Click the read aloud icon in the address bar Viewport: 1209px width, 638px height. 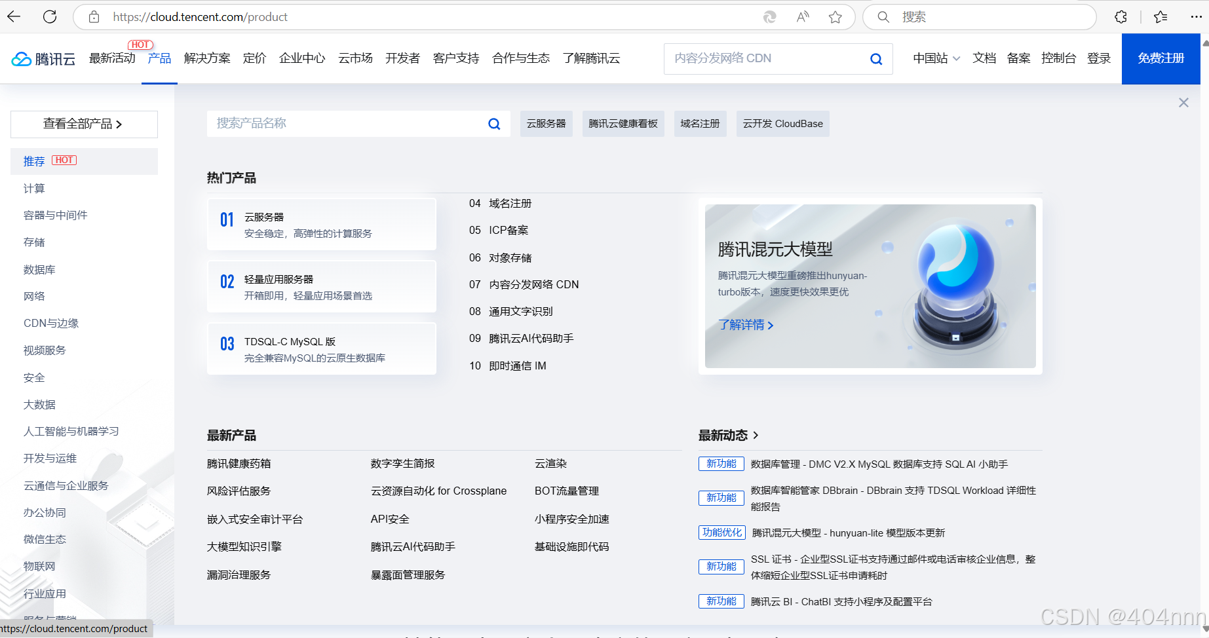point(803,17)
